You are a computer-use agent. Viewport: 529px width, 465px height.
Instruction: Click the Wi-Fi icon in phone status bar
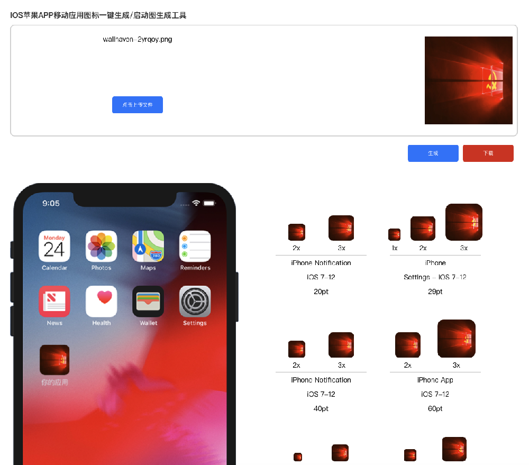pos(196,203)
